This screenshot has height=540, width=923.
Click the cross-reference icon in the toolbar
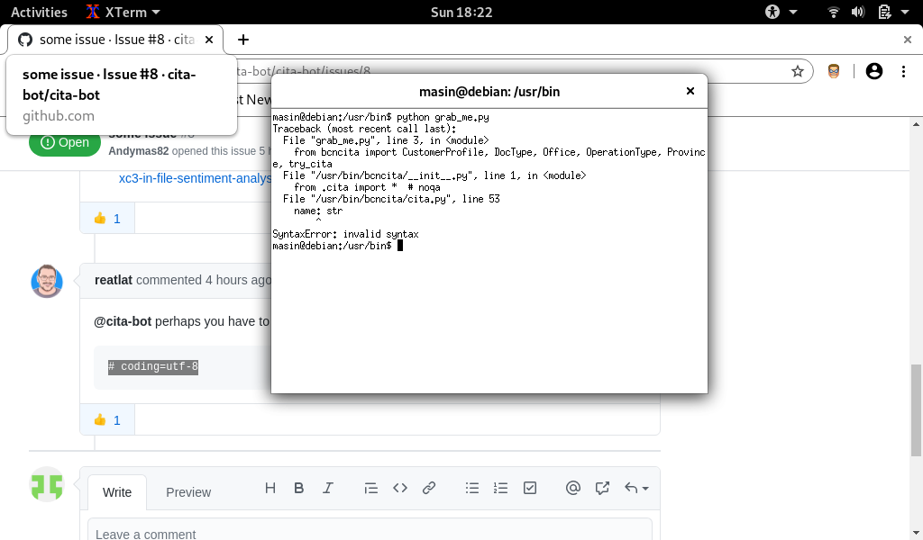tap(602, 488)
